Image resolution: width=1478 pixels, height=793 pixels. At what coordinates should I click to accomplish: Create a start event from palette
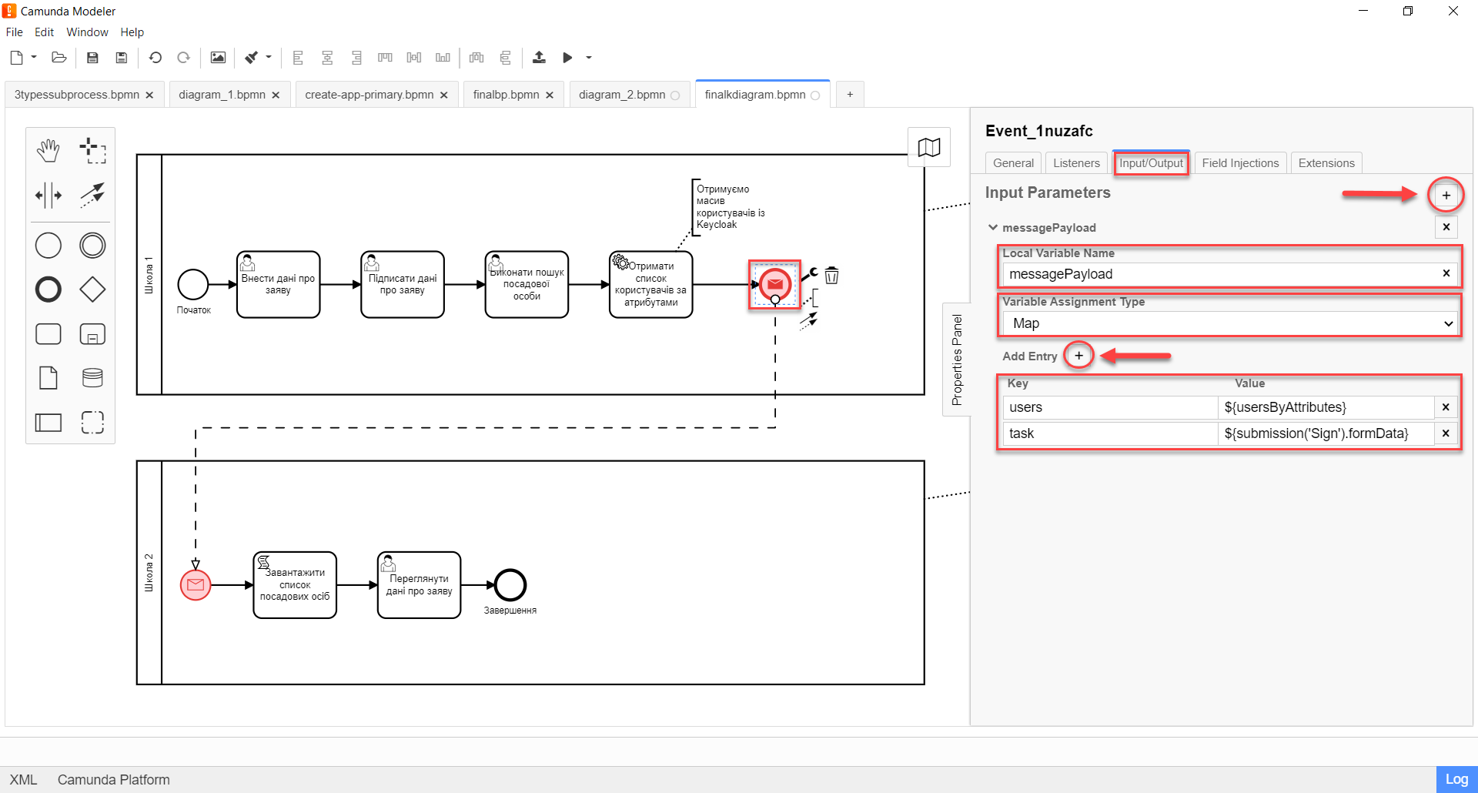[x=48, y=246]
